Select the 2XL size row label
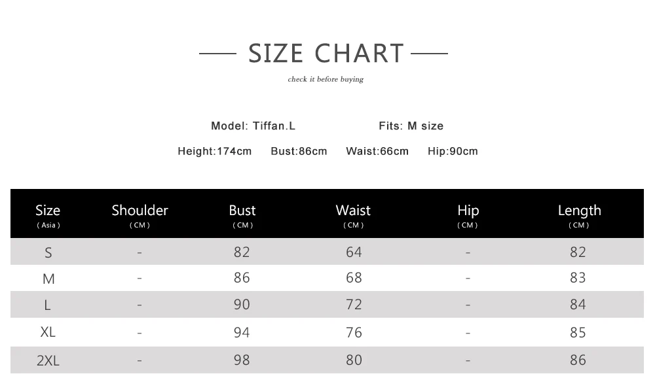 (48, 360)
